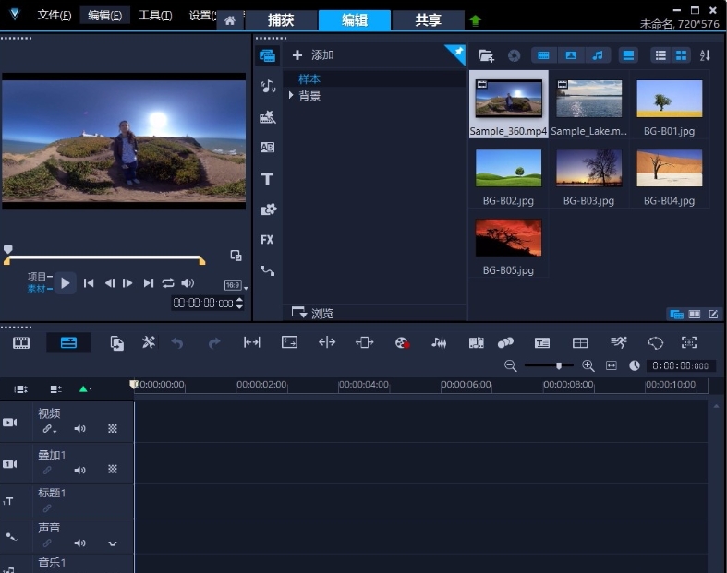The width and height of the screenshot is (727, 573).
Task: Click the play button in preview
Action: [65, 283]
